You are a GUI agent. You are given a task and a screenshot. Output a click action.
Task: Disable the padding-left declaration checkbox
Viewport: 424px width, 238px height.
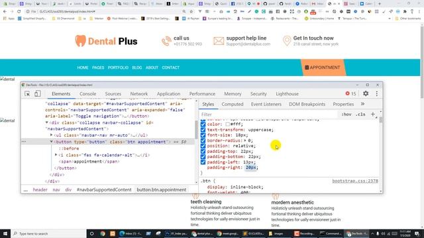pyautogui.click(x=203, y=162)
